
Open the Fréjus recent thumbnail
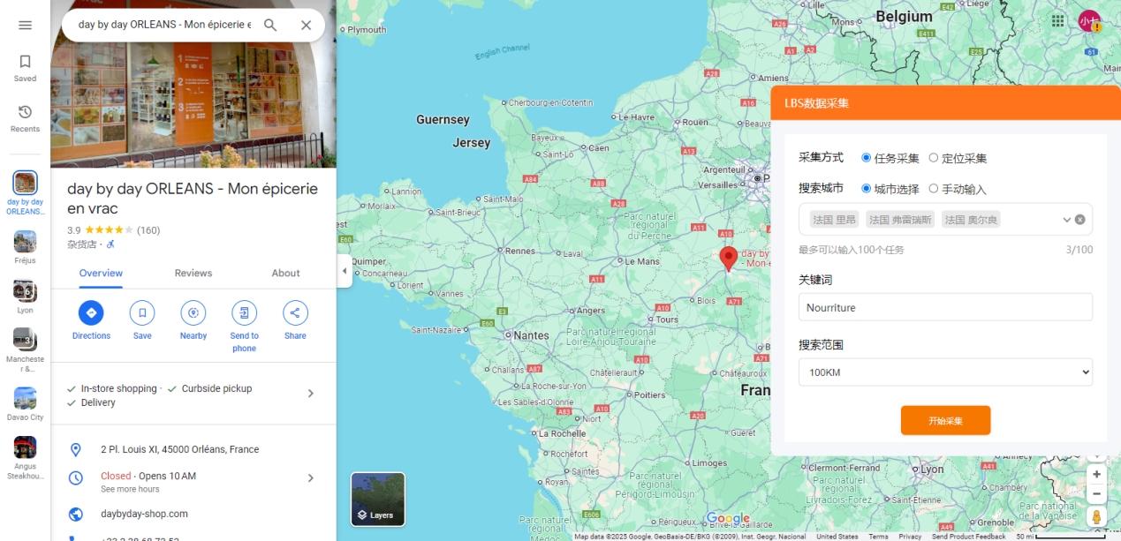25,241
